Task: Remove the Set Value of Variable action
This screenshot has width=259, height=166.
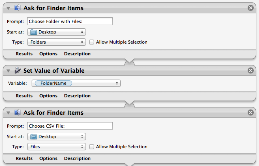Action: coord(251,70)
